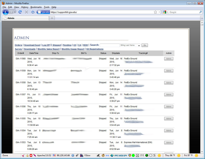This screenshot has height=159, width=205.
Task: Click the Log Off link
Action: click(x=46, y=45)
